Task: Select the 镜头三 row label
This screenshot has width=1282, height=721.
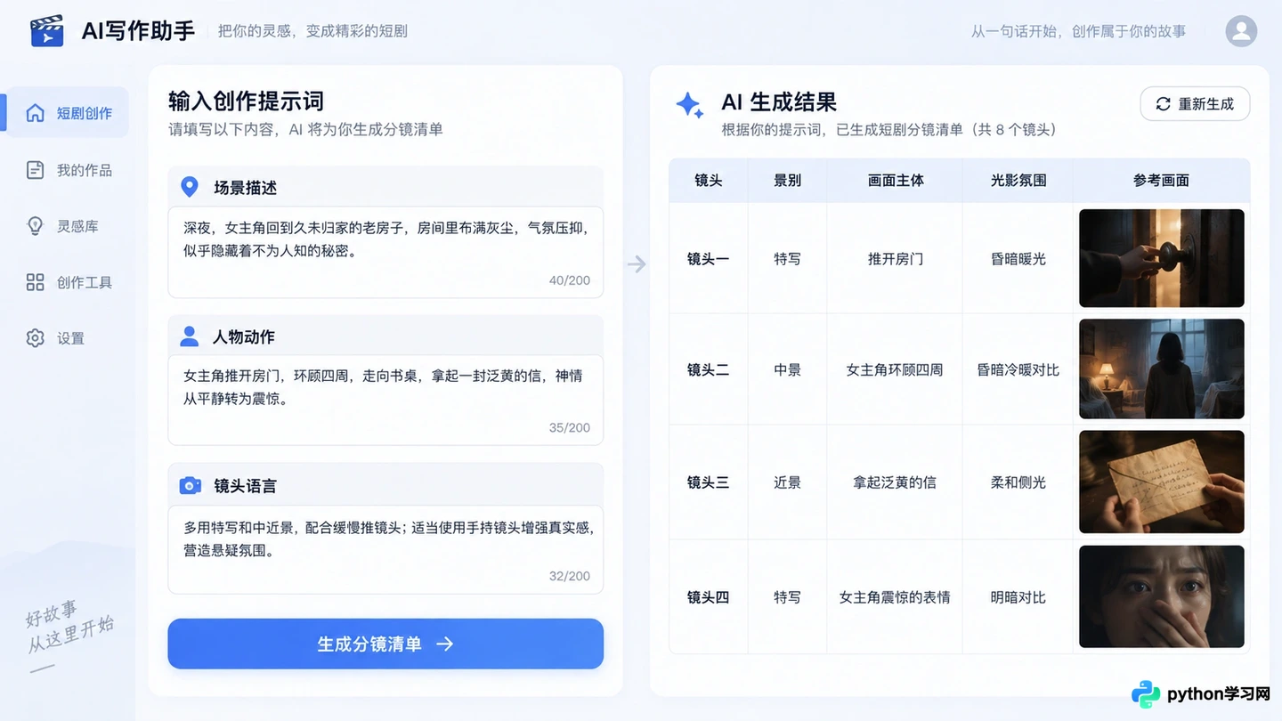Action: pos(708,482)
